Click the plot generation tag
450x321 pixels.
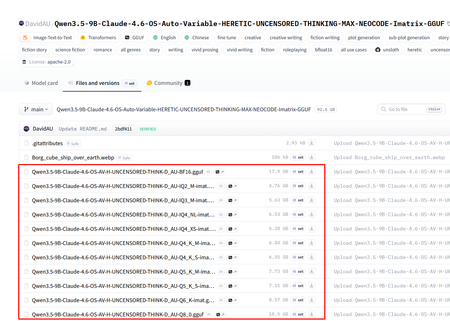pyautogui.click(x=364, y=37)
